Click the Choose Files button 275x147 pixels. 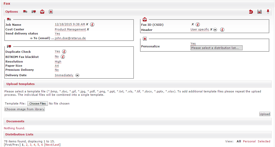click(x=38, y=103)
